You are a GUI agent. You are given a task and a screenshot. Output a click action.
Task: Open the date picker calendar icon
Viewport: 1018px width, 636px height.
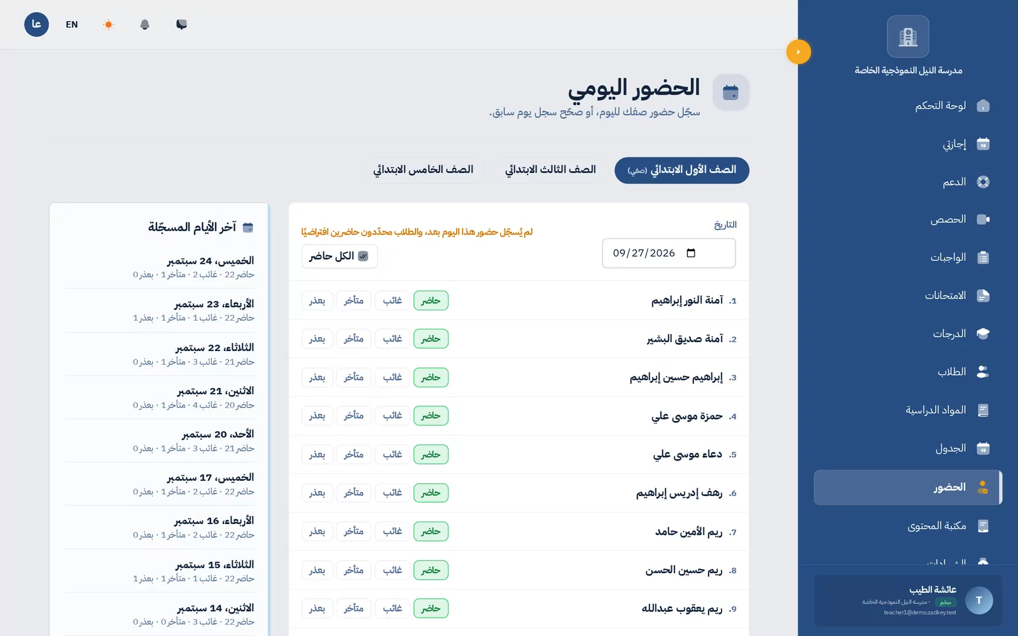(x=691, y=253)
